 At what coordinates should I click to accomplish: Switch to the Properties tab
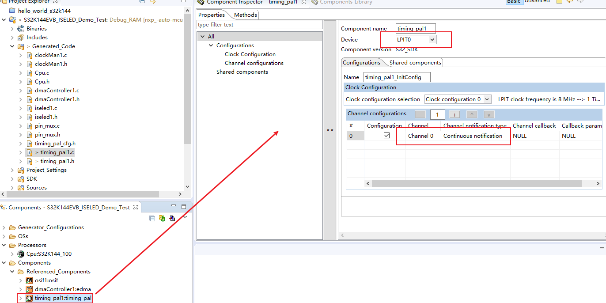click(x=212, y=15)
